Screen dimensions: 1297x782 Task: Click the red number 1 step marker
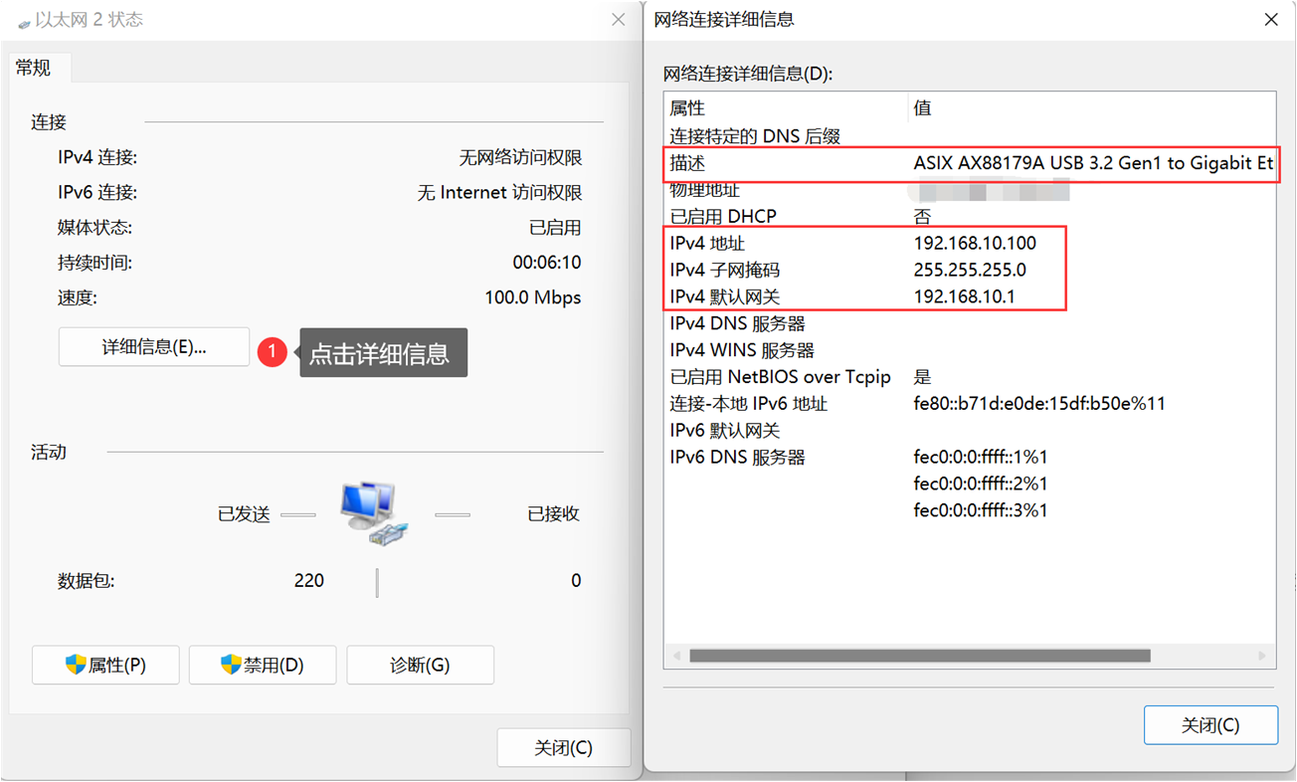(x=272, y=352)
